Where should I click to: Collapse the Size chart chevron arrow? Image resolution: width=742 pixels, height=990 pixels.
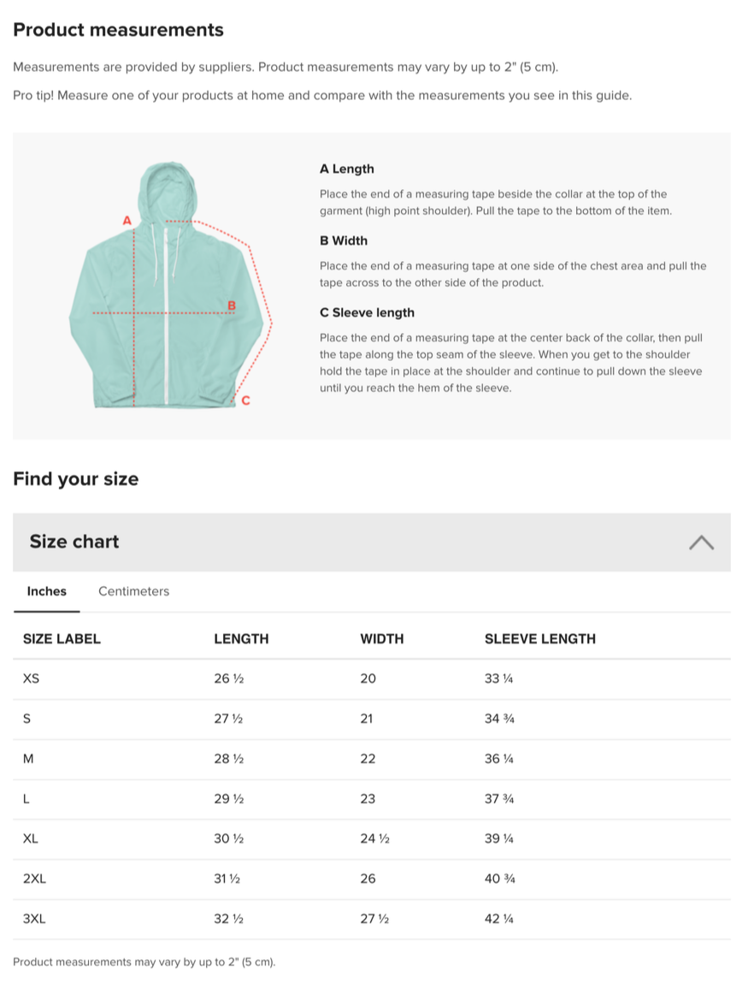pyautogui.click(x=701, y=542)
